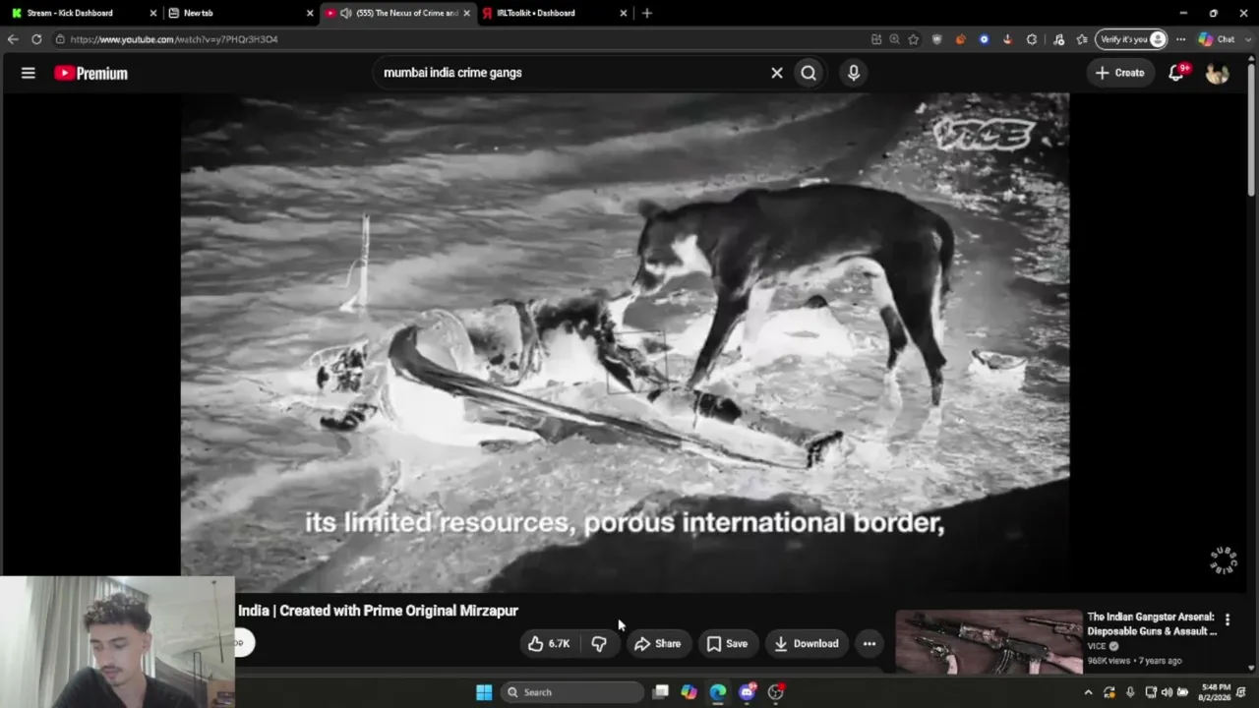Switch to IRLToolkit Dashboard tab
Viewport: 1259px width, 708px height.
tap(555, 13)
